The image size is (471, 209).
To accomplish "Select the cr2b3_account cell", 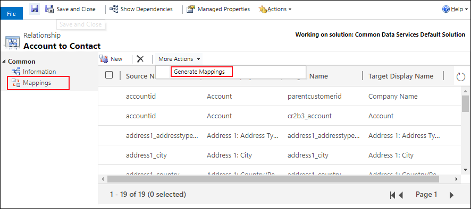I will [x=309, y=116].
